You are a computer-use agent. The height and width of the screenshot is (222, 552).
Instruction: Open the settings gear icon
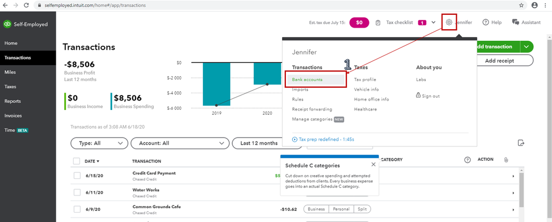click(449, 22)
